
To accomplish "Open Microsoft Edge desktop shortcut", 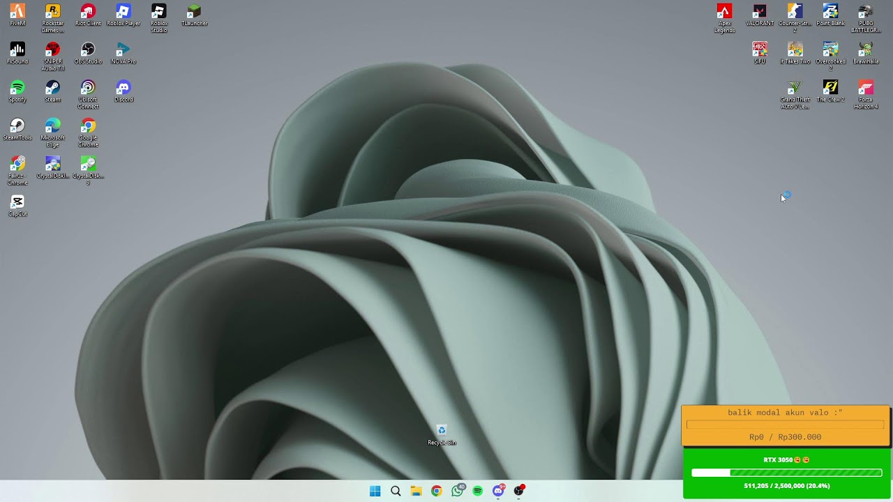I will pyautogui.click(x=52, y=133).
